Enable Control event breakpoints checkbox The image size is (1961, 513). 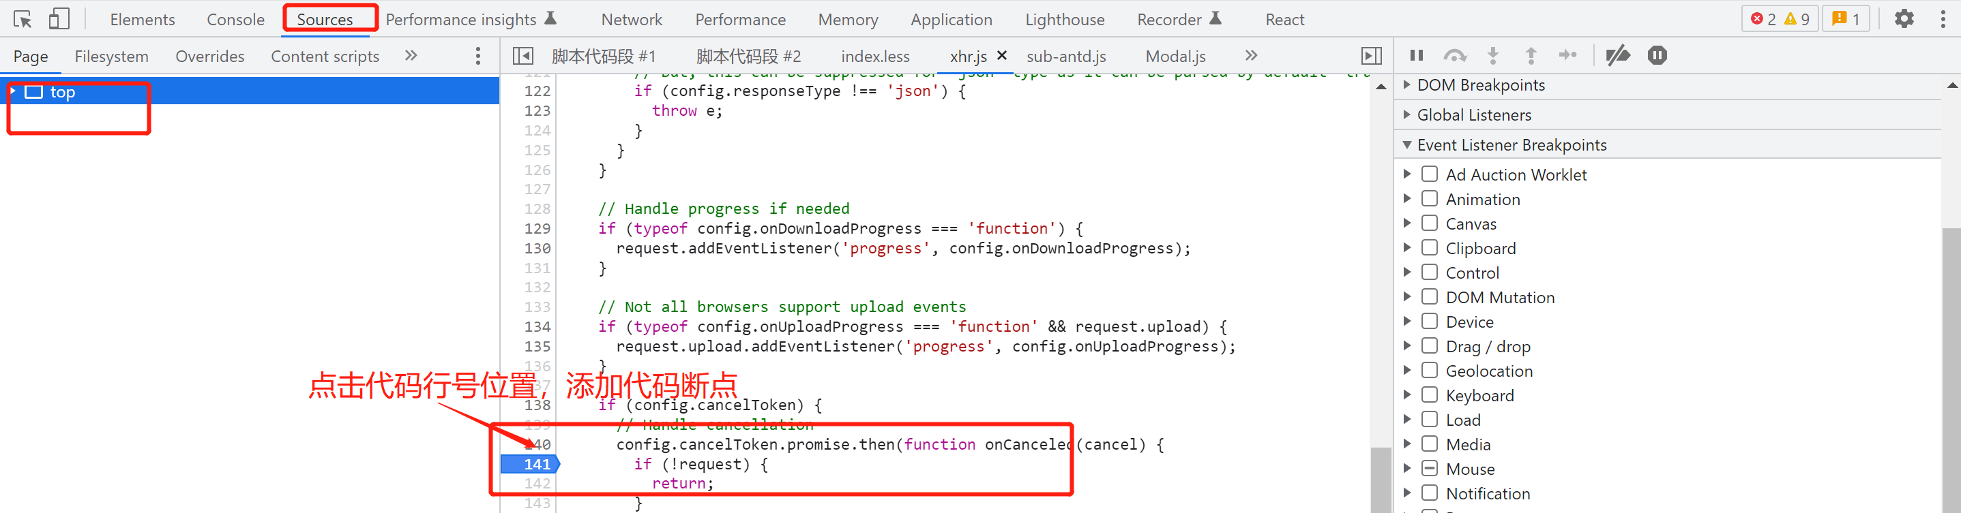1430,272
